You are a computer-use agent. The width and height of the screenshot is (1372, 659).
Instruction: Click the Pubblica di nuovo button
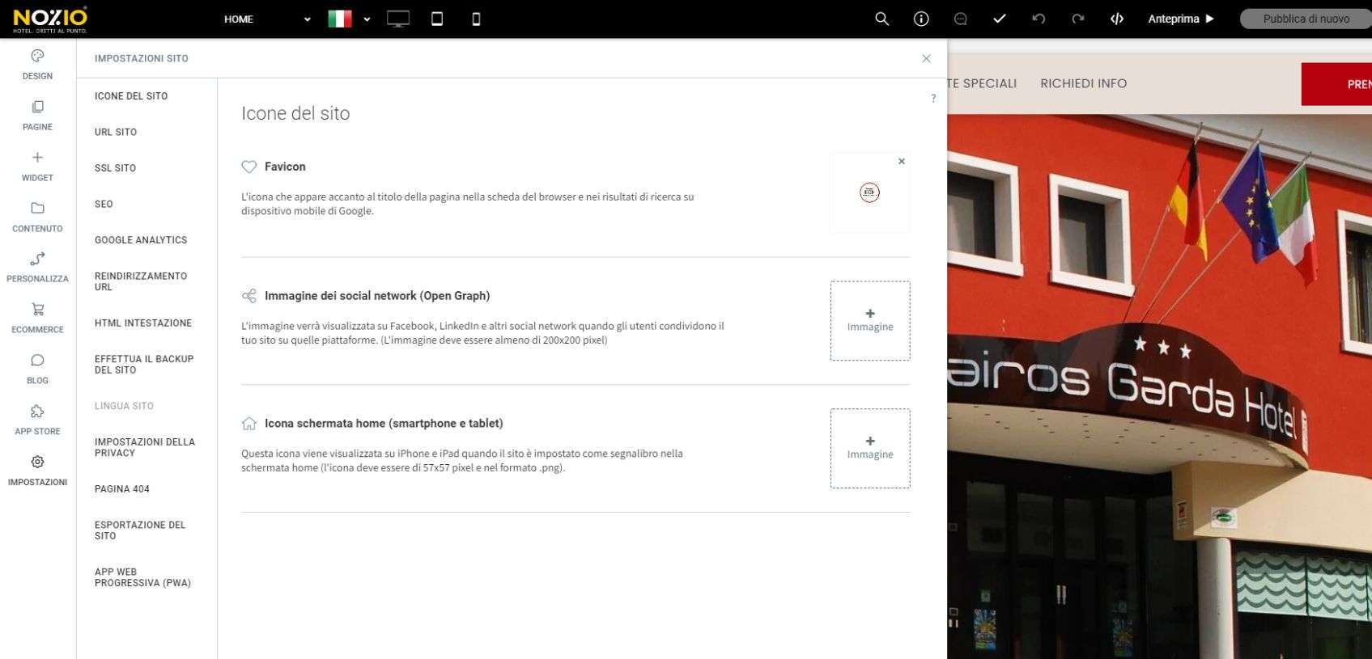pyautogui.click(x=1306, y=19)
